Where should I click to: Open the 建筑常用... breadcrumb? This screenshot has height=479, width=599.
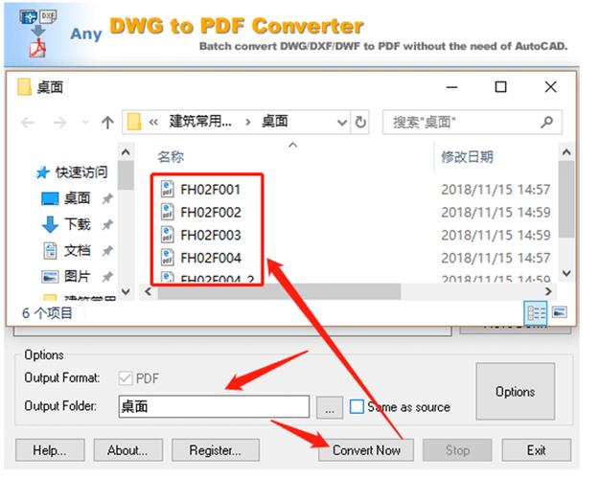(200, 122)
